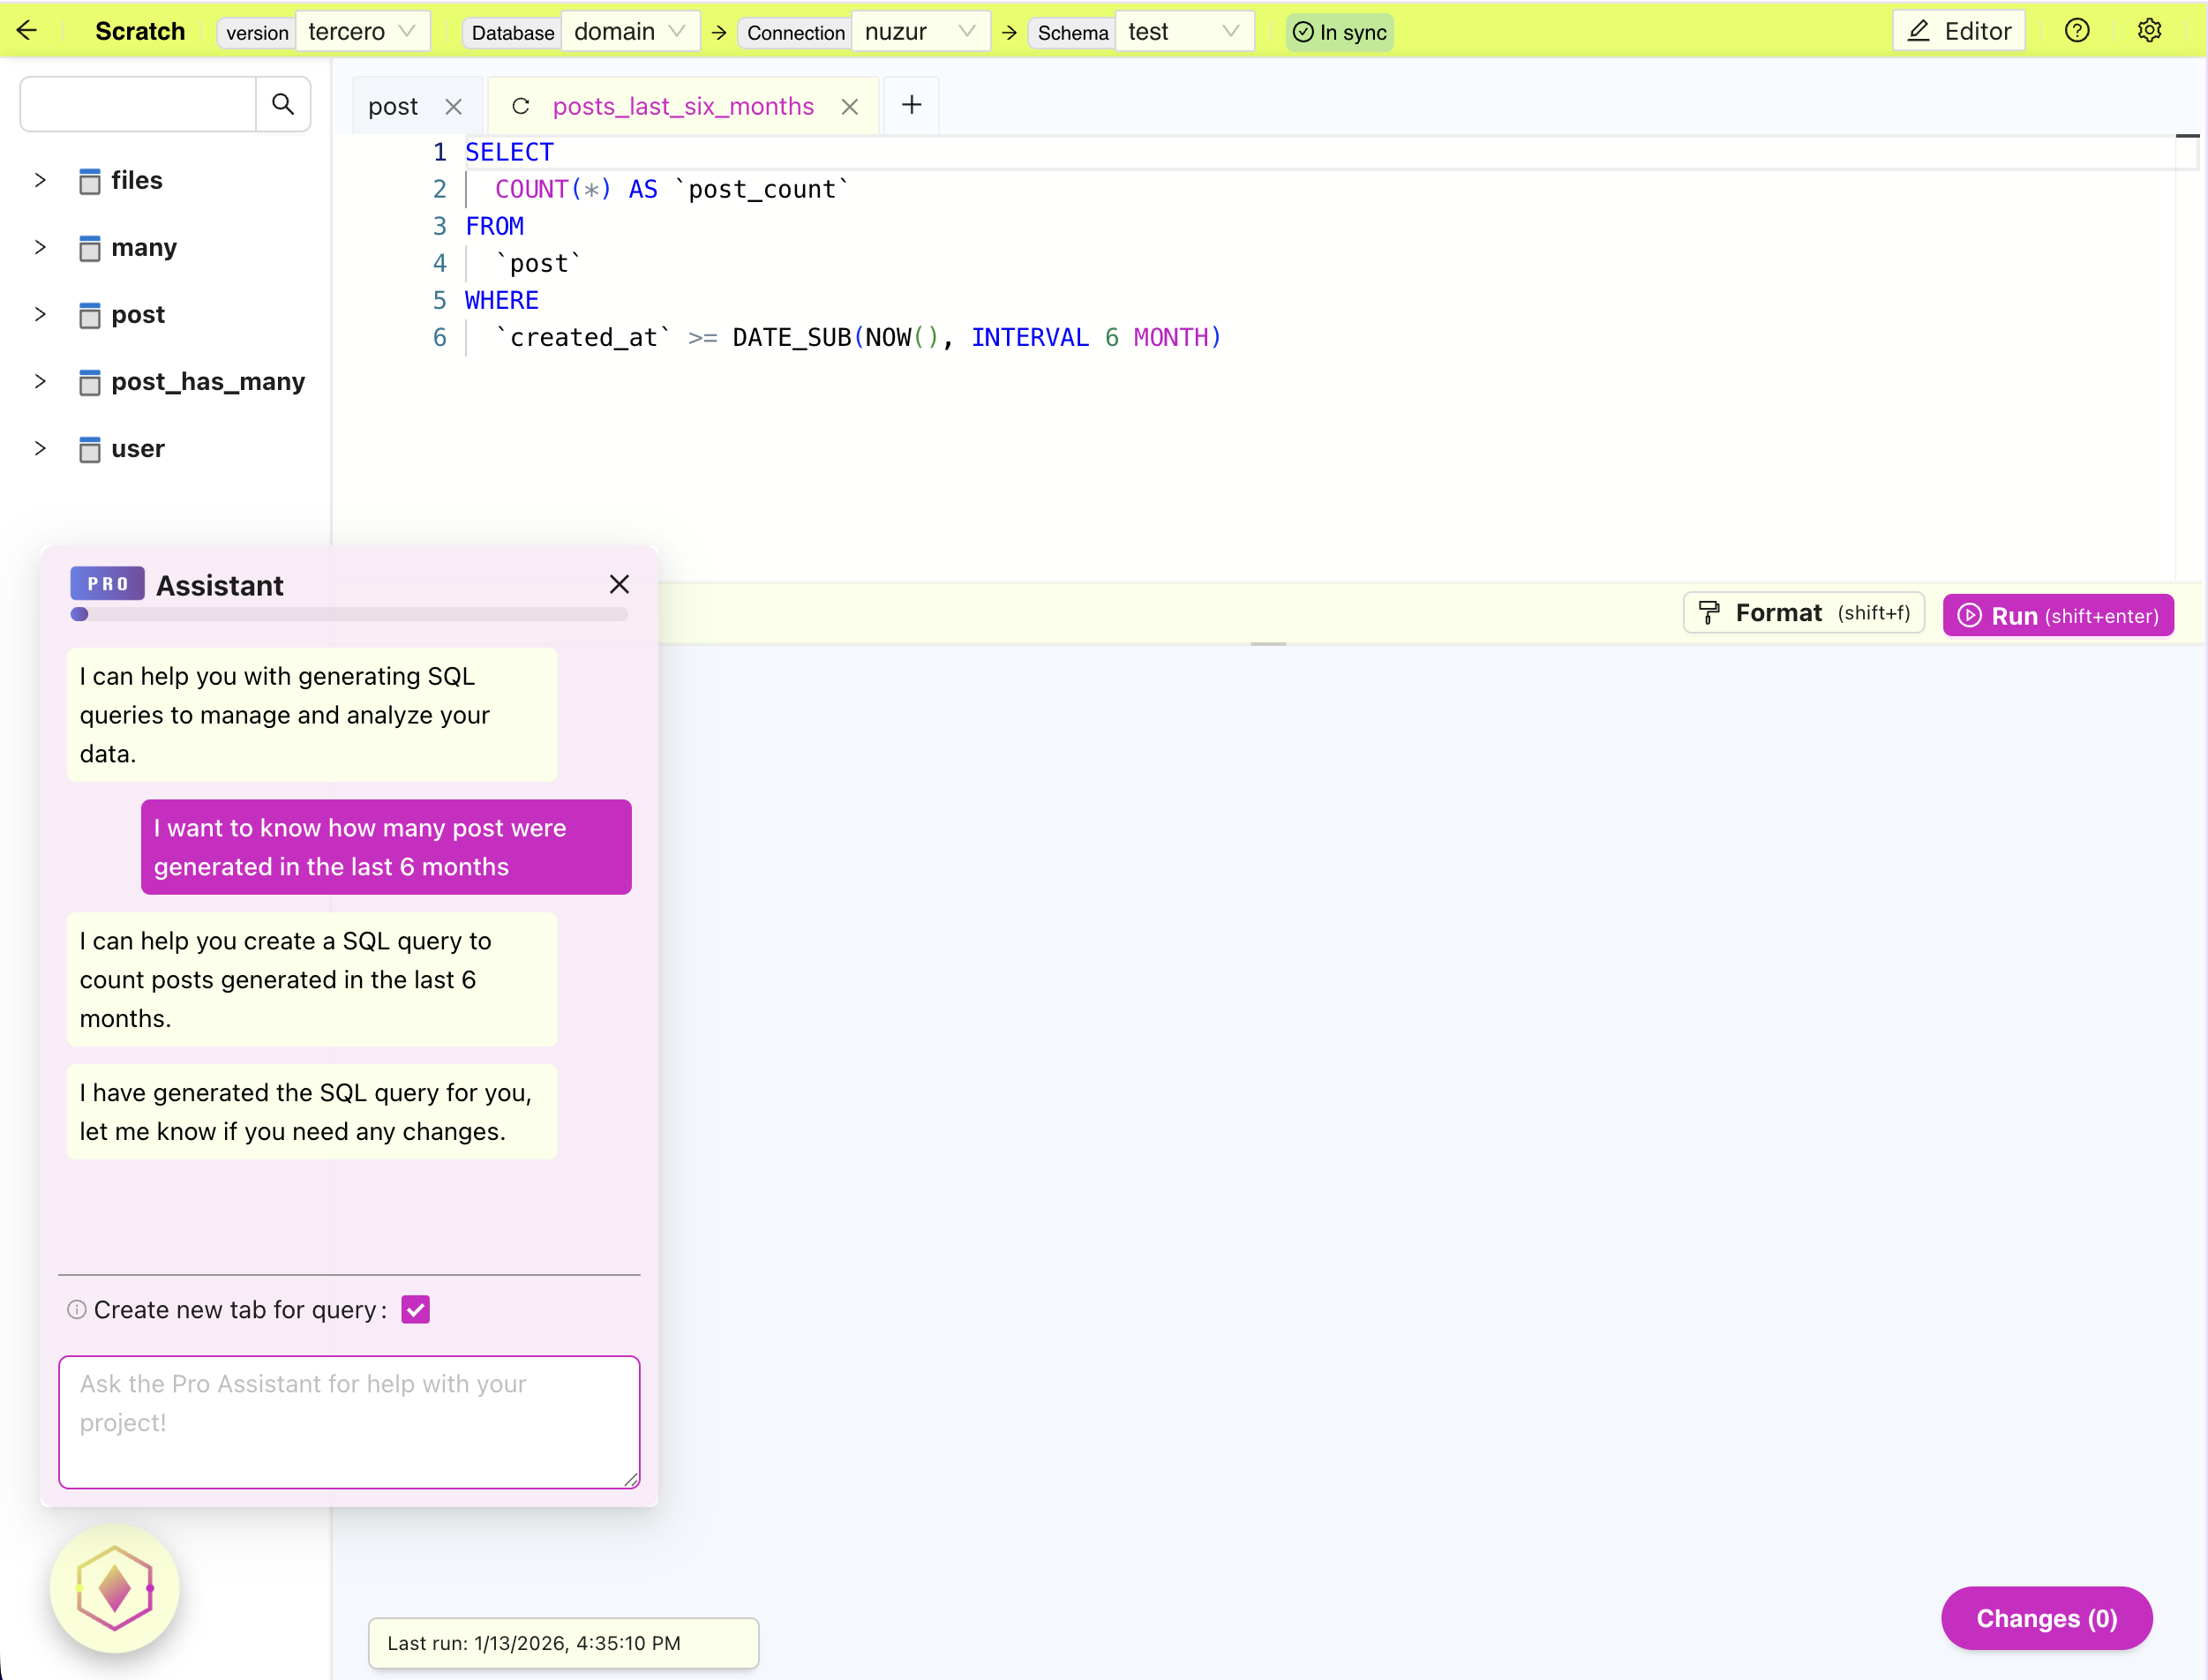Click the back arrow next to Scratch

[x=27, y=31]
